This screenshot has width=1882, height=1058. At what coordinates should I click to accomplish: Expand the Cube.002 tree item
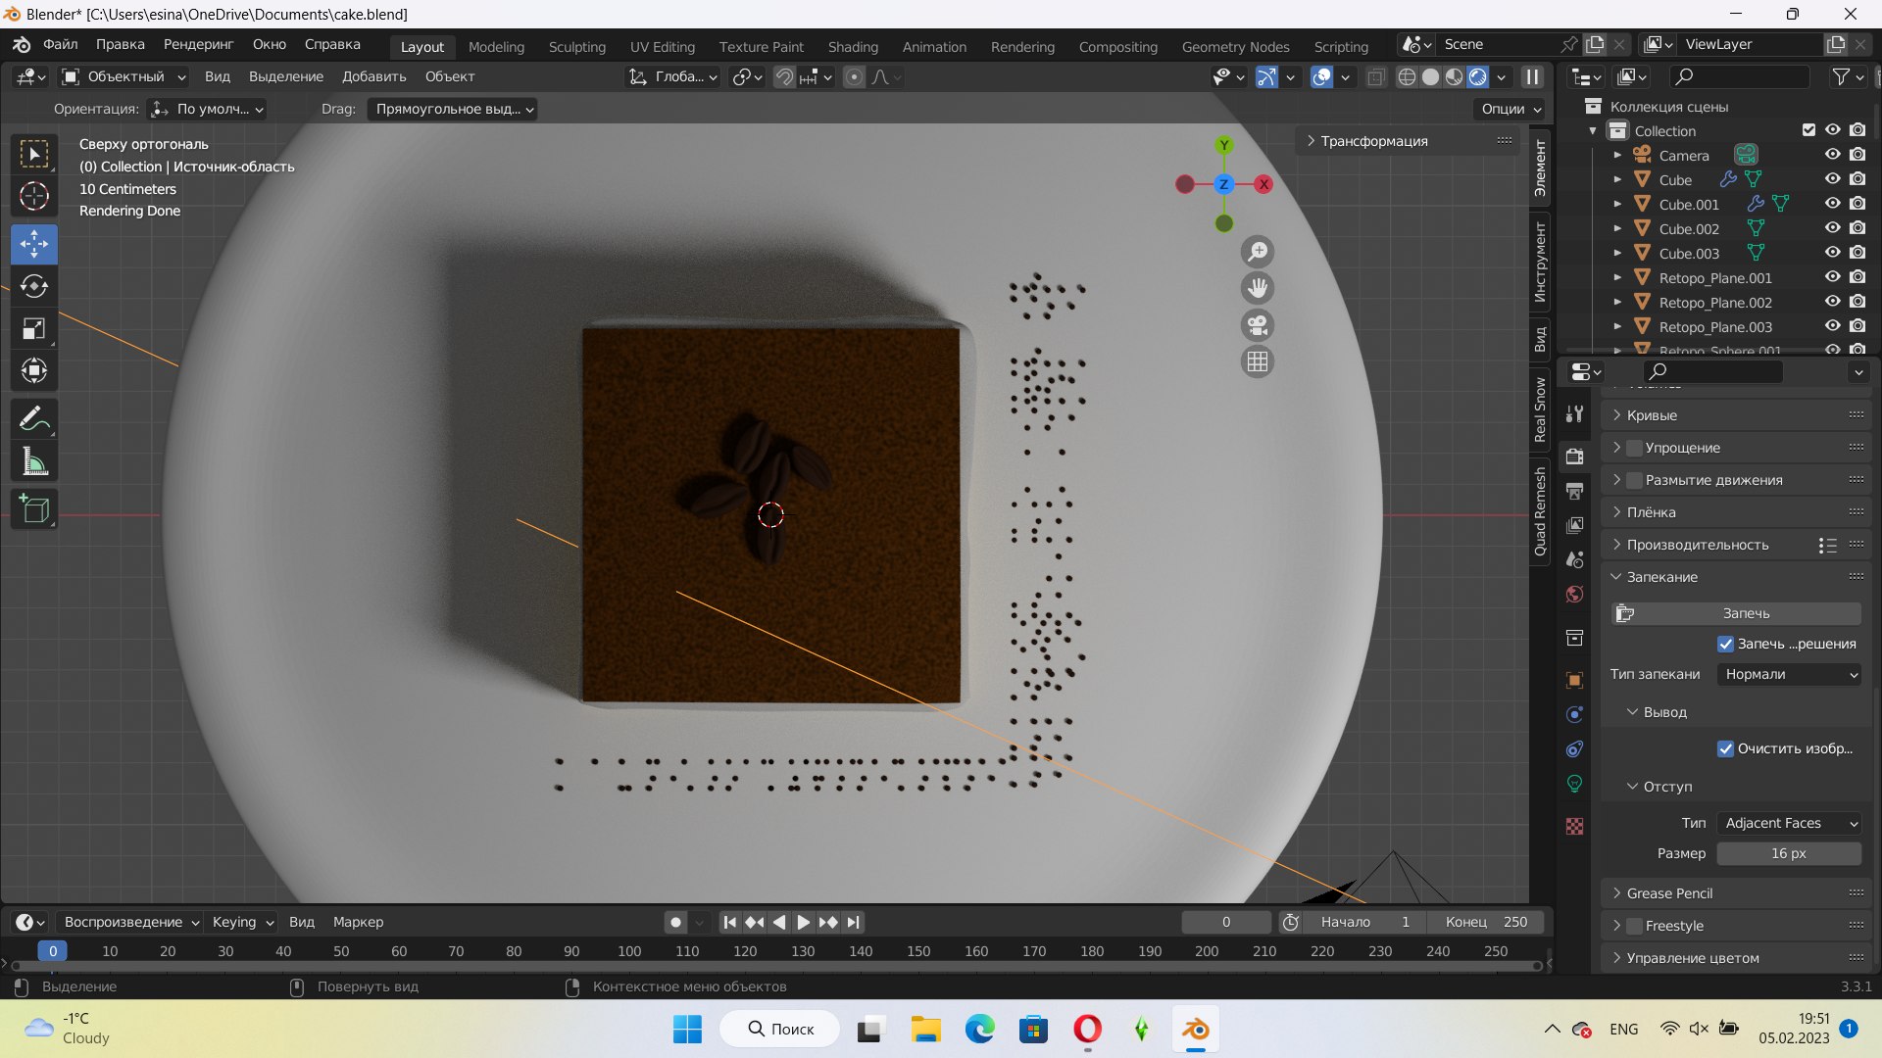(1617, 228)
